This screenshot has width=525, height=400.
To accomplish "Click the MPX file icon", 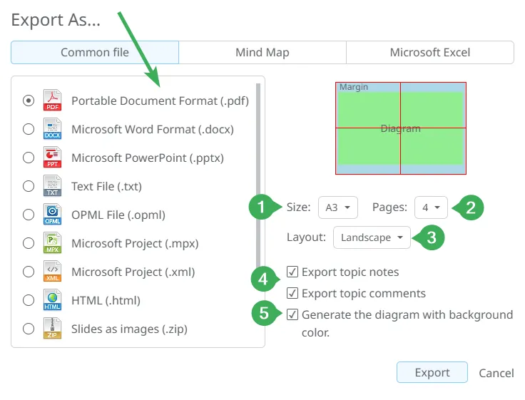I will coord(52,242).
